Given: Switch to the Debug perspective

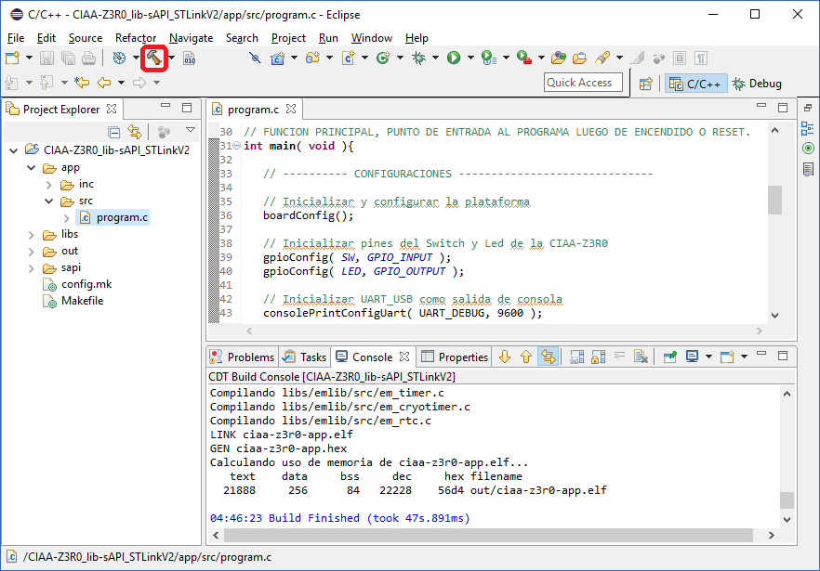Looking at the screenshot, I should (x=757, y=84).
